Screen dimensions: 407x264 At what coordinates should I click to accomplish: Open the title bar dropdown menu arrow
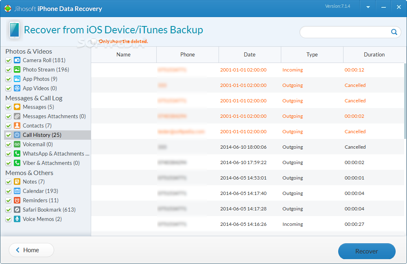coord(368,7)
